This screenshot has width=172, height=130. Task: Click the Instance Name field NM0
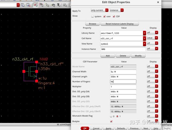(x=123, y=49)
